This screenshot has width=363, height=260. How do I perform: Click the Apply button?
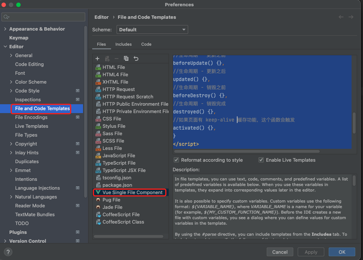[311, 252]
